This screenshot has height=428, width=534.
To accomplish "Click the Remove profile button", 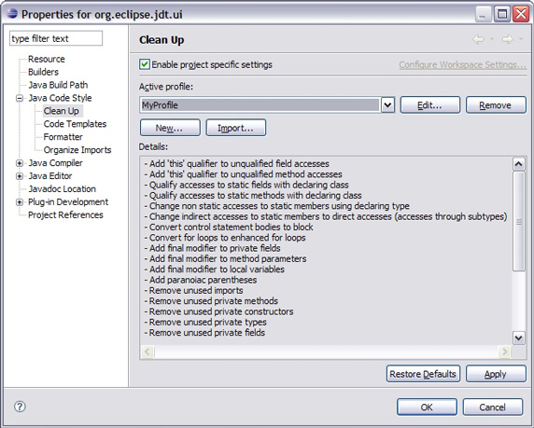I will (x=496, y=105).
